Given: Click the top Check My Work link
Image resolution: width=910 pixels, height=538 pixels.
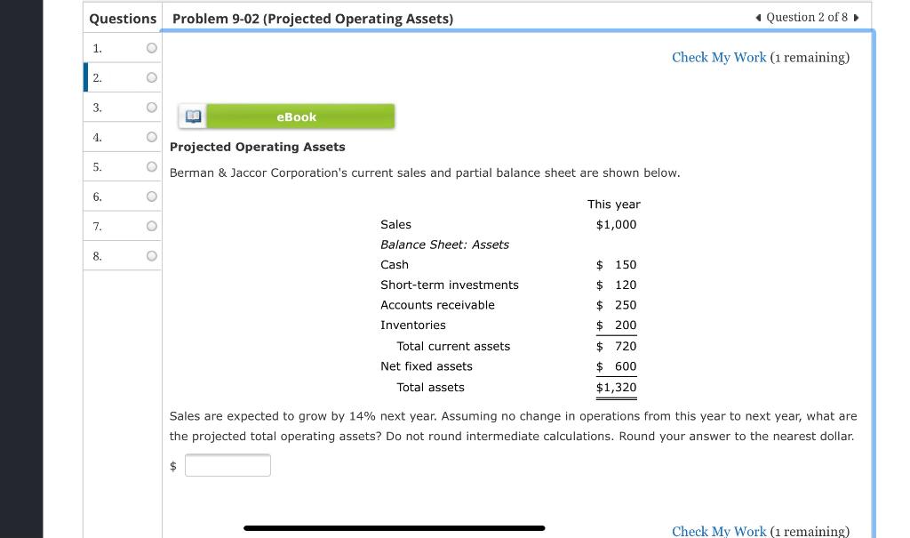Looking at the screenshot, I should [719, 57].
